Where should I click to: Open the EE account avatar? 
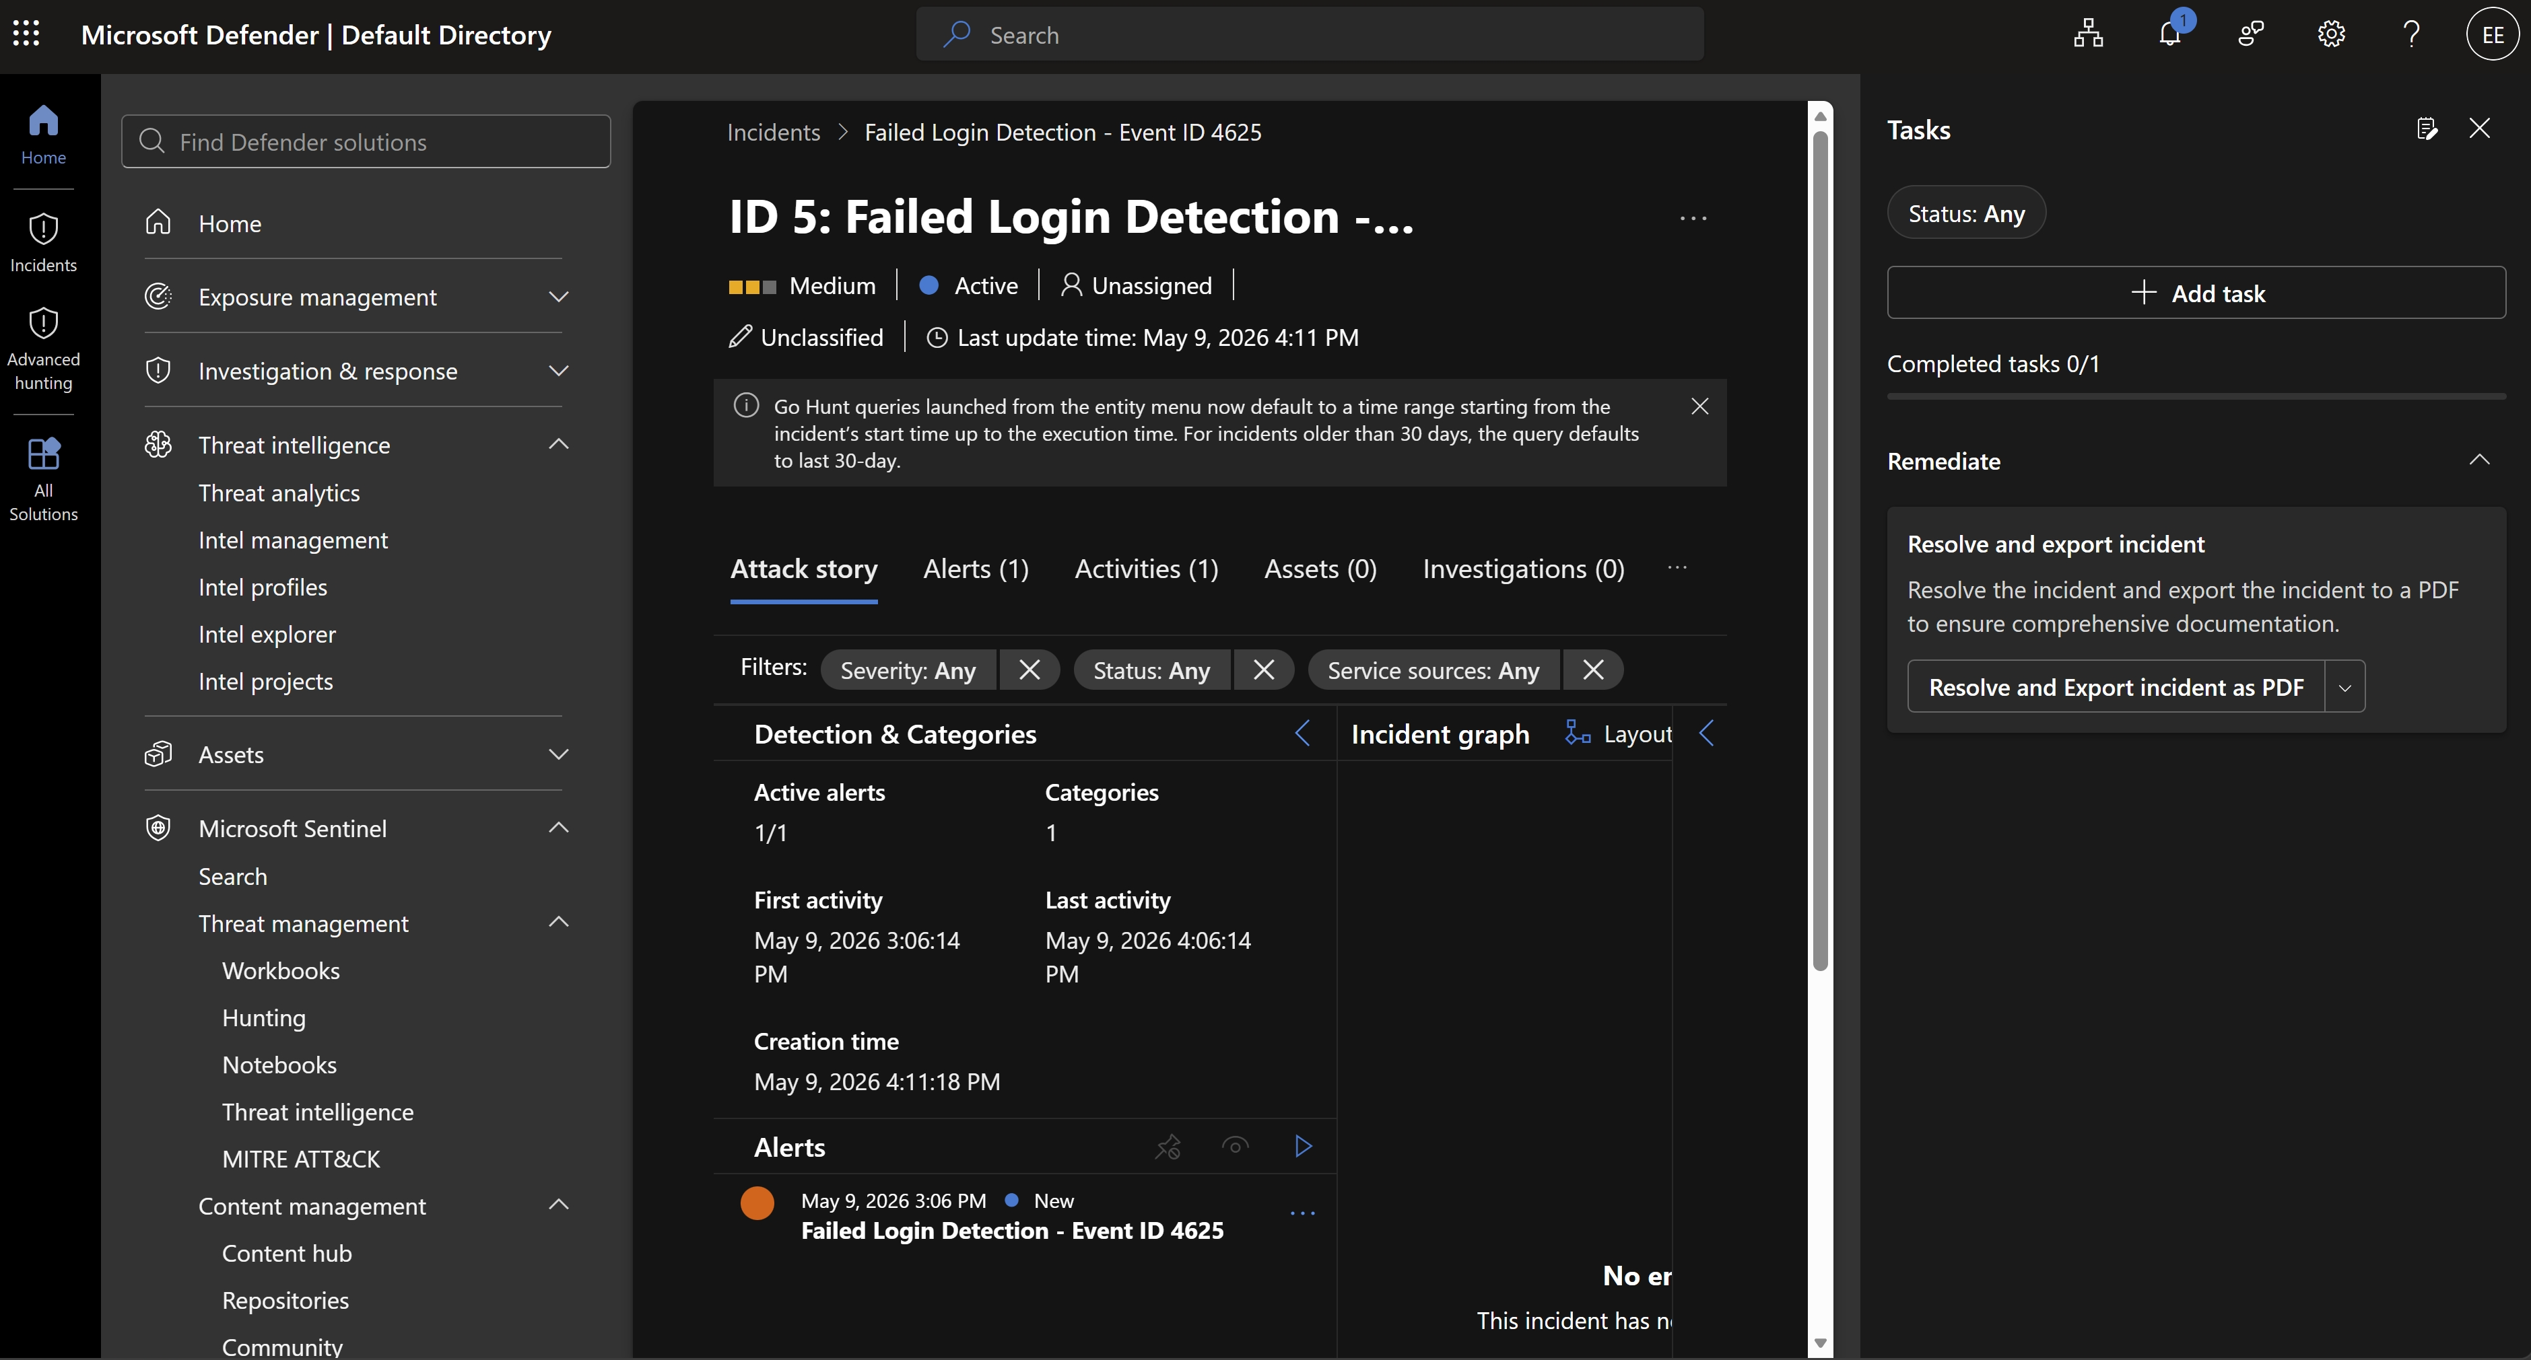[2493, 34]
